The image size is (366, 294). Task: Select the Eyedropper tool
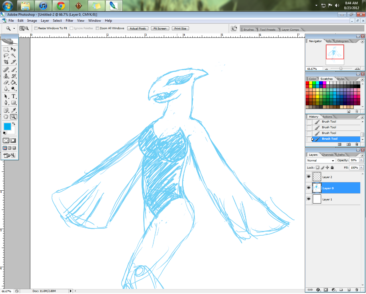click(13, 111)
